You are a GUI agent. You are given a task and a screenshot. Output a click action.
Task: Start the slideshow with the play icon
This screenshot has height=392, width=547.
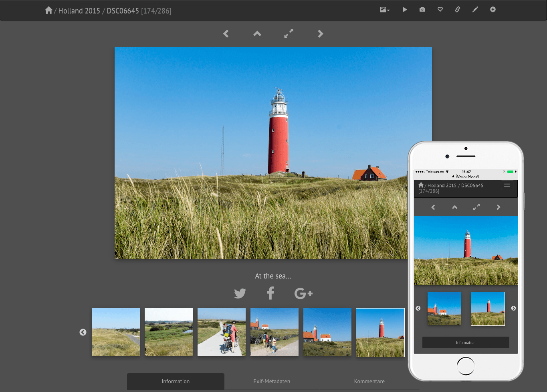[x=404, y=10]
